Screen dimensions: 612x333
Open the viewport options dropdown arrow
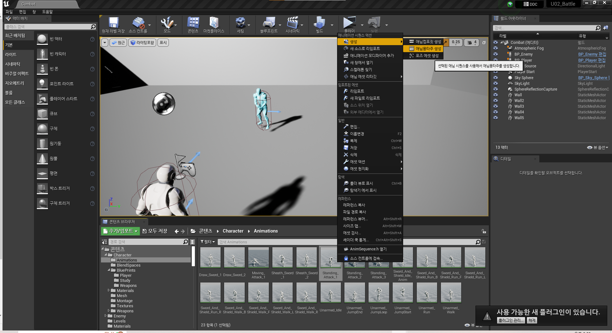pos(105,43)
